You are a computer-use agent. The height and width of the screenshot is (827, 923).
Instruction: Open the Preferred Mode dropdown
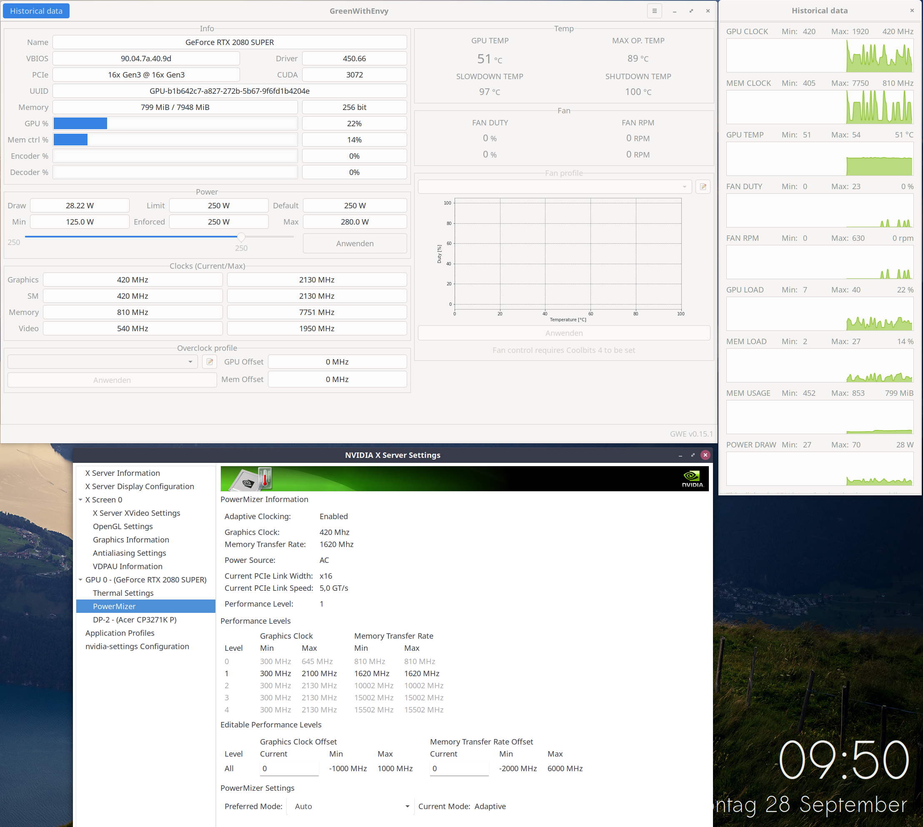pos(350,806)
